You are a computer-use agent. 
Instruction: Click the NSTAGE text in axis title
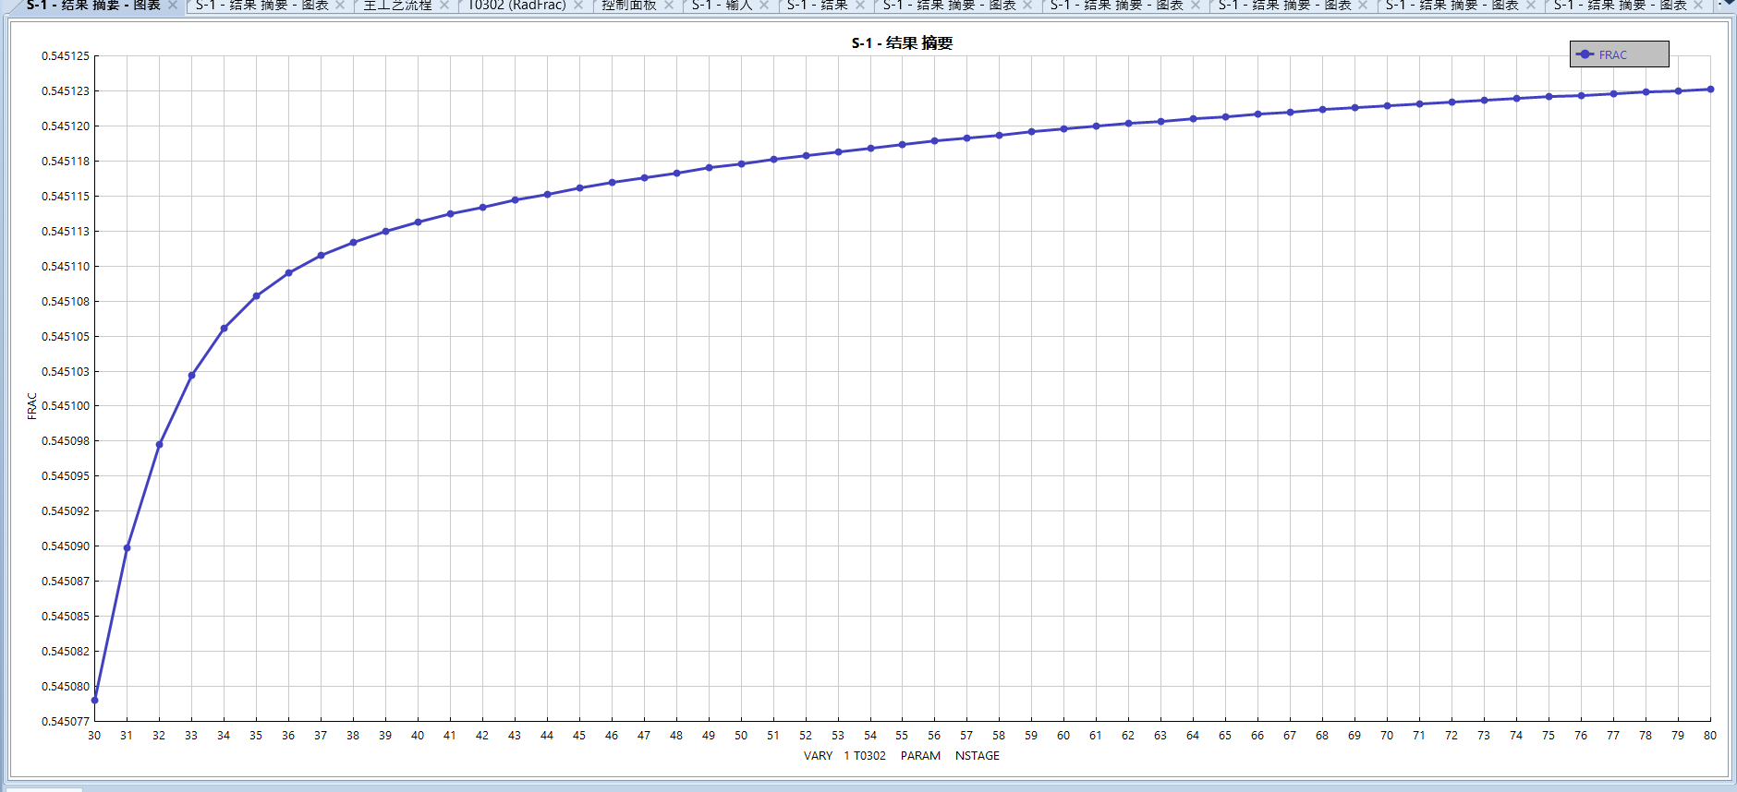click(x=978, y=756)
